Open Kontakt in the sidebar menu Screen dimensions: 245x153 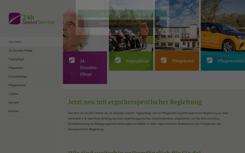31,111
